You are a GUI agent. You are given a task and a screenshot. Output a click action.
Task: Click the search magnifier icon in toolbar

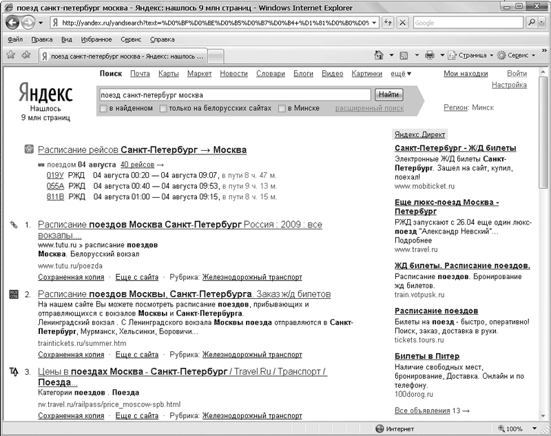pyautogui.click(x=532, y=23)
